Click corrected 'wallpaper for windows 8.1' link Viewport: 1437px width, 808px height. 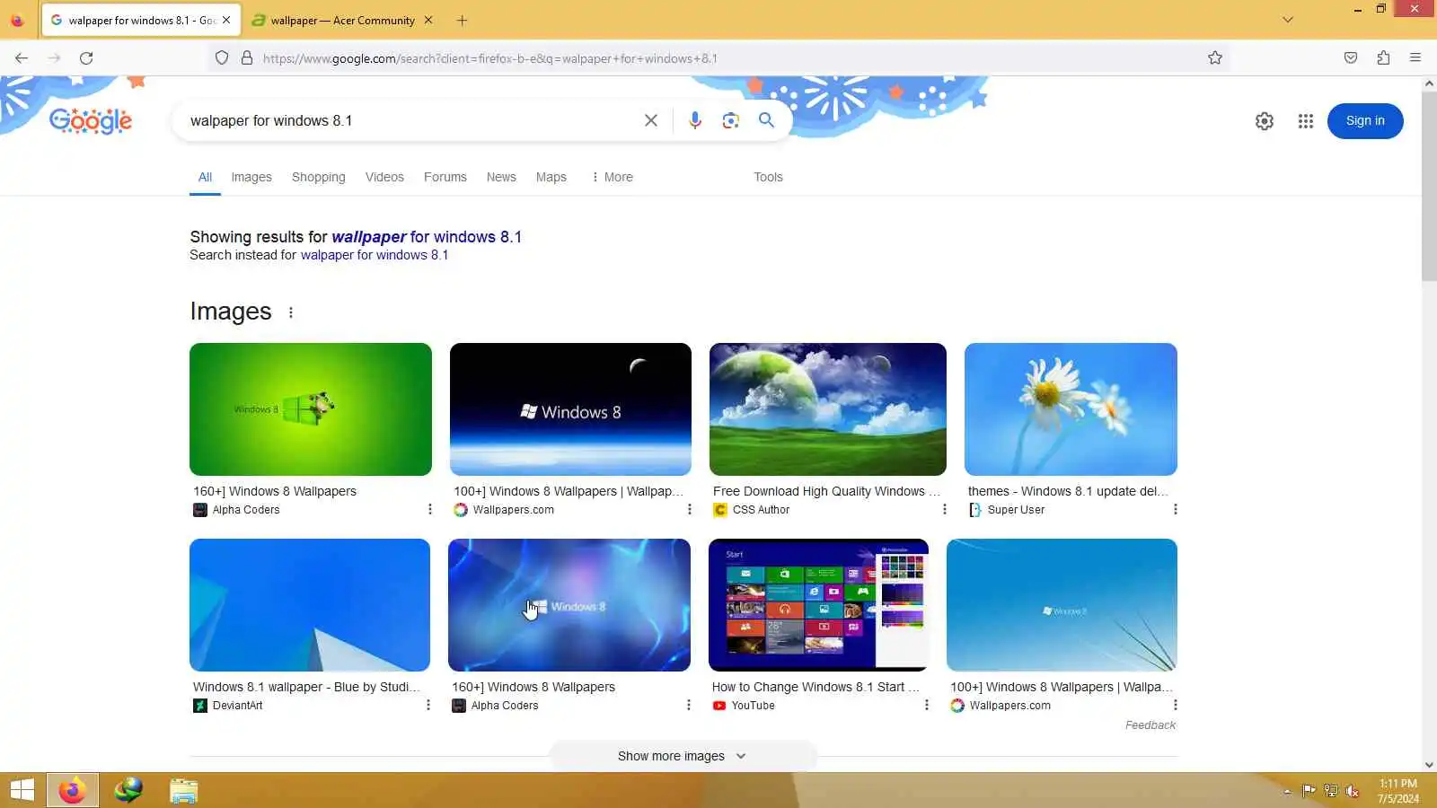pos(427,237)
